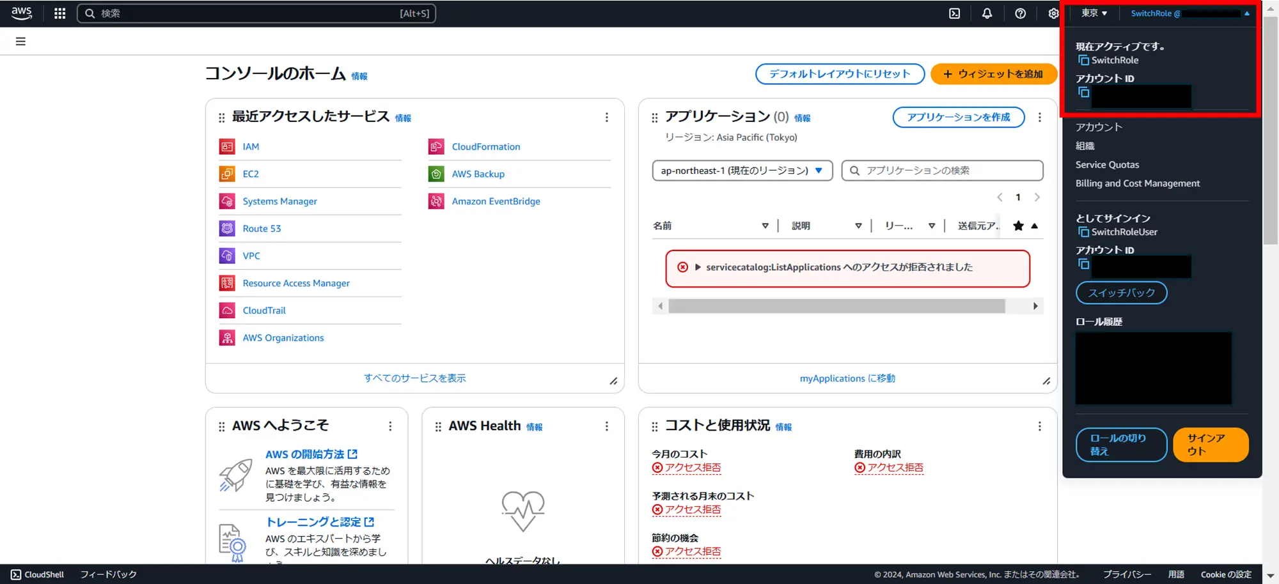Open the settings gear icon

click(1053, 13)
